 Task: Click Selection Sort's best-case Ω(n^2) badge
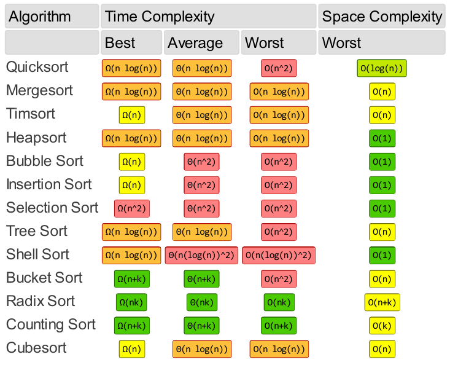pos(132,209)
